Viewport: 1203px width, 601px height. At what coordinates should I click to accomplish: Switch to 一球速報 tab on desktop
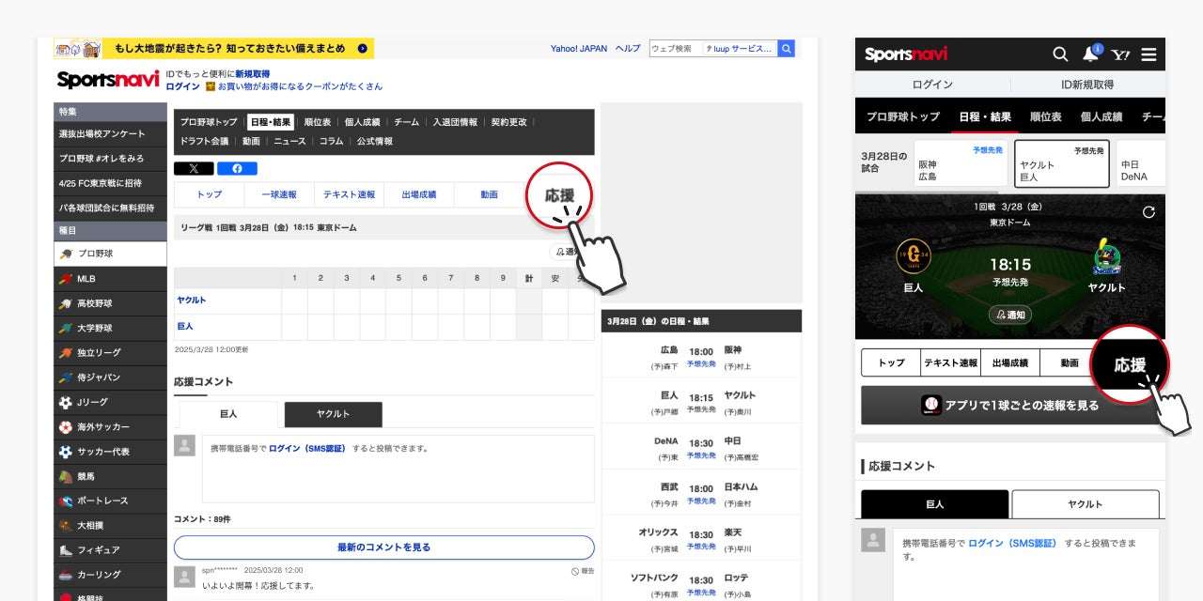click(279, 194)
